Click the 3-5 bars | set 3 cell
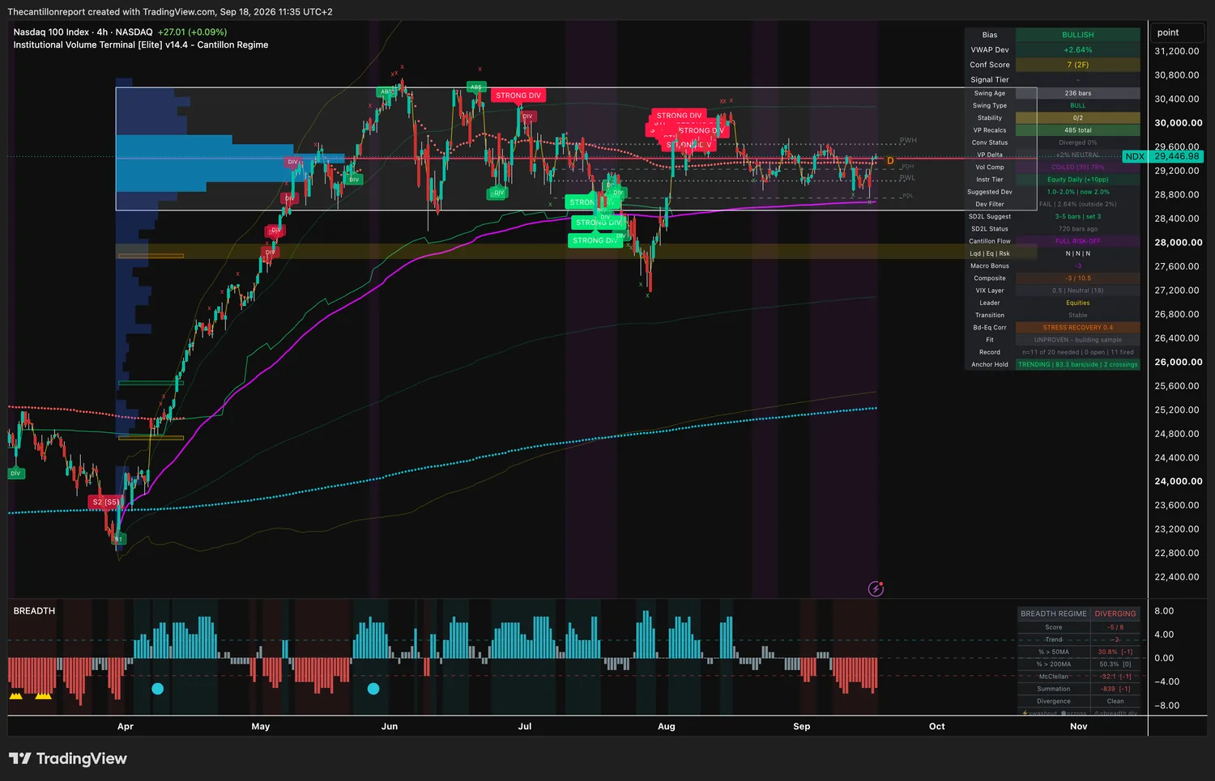This screenshot has height=781, width=1215. (1078, 216)
